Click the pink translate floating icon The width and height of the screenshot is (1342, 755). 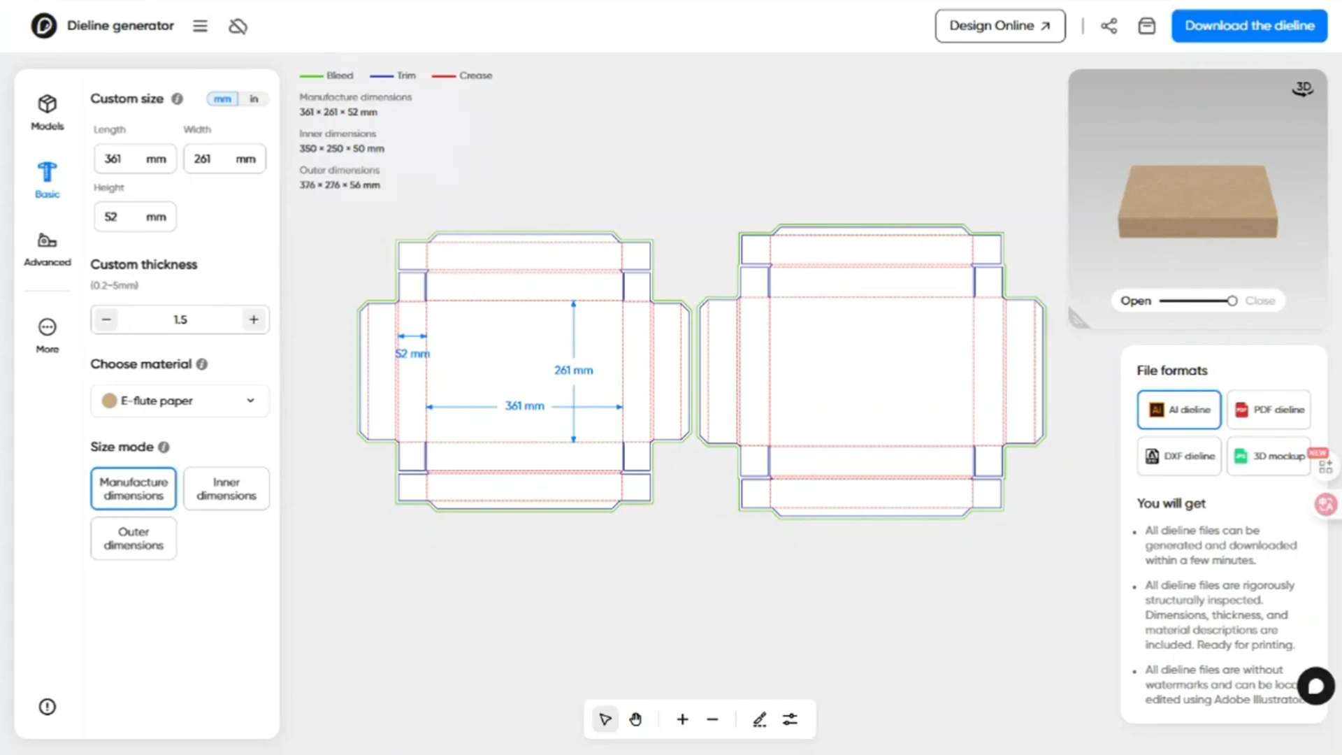coord(1325,504)
